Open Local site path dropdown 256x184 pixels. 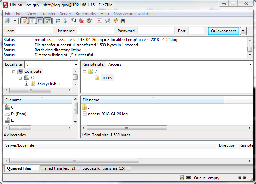coord(76,65)
